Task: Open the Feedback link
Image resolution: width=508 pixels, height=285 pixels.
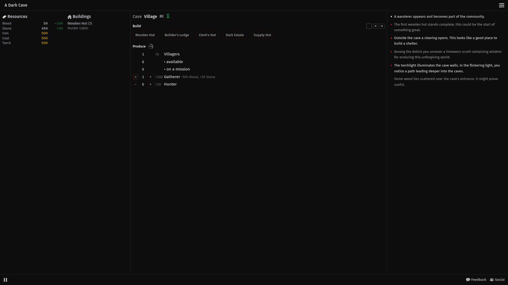Action: pyautogui.click(x=476, y=280)
